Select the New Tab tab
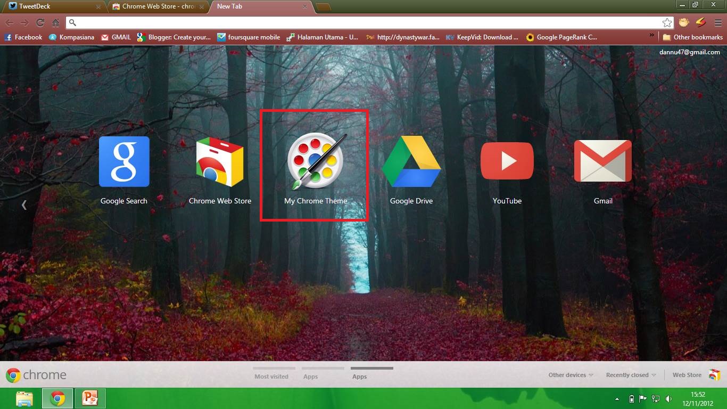727x409 pixels. pyautogui.click(x=261, y=6)
